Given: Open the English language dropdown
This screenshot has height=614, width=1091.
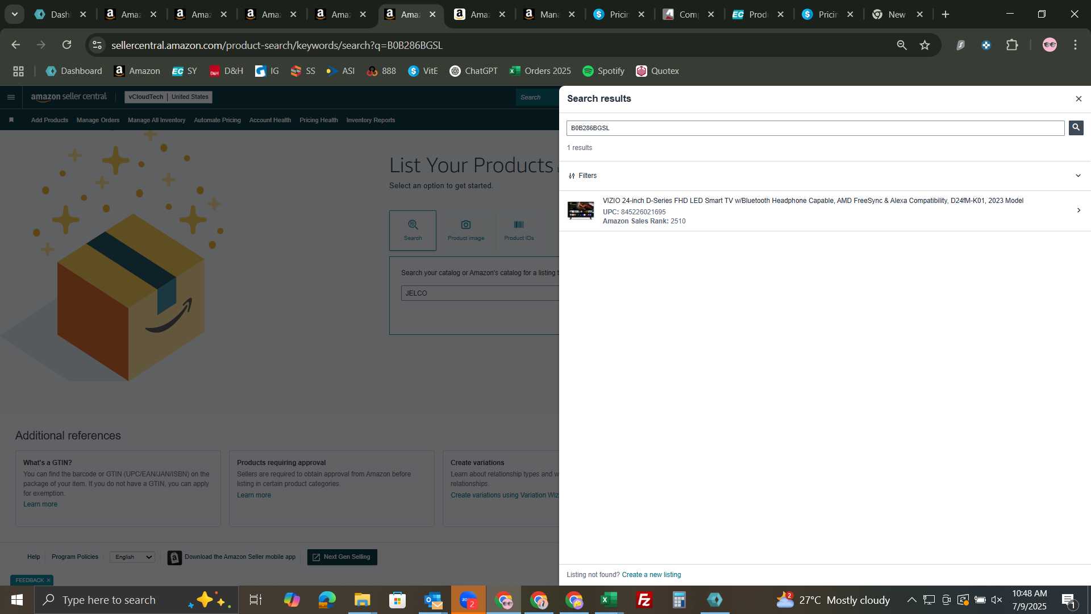Looking at the screenshot, I should tap(132, 557).
